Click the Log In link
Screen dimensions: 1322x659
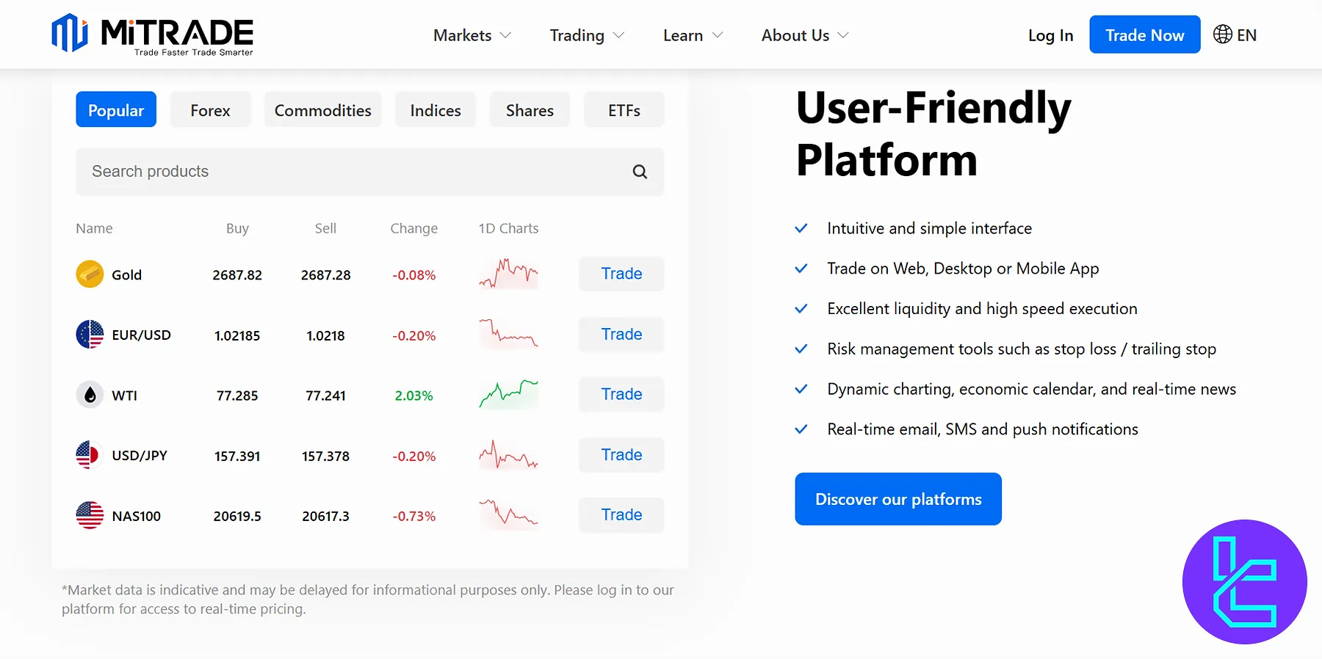point(1050,35)
